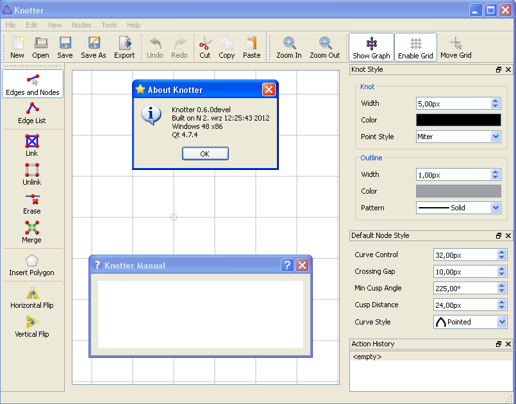Select the Edge List tool
The image size is (516, 404).
(32, 113)
